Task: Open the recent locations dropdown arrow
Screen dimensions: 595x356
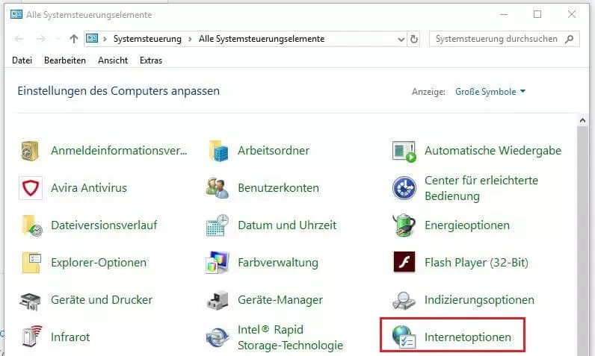Action: (x=58, y=39)
